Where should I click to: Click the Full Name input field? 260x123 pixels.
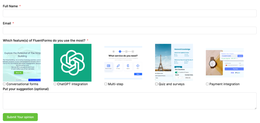pyautogui.click(x=130, y=13)
